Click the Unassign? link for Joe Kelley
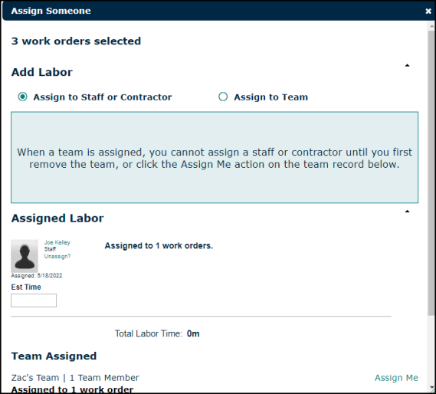436x394 pixels. click(x=57, y=256)
